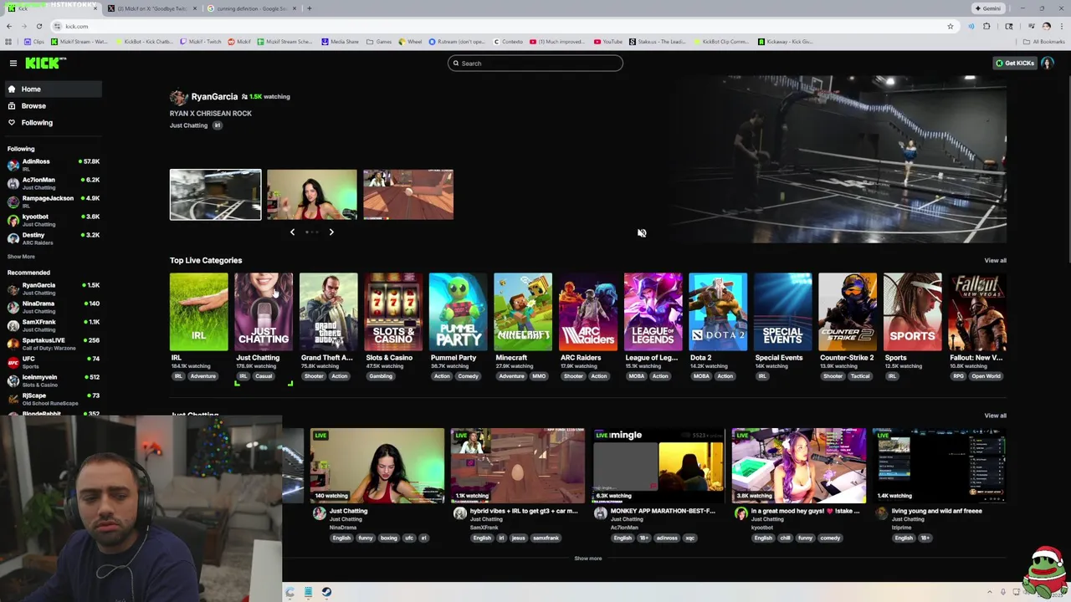Screen dimensions: 1071x602
Task: Go to Home in sidebar
Action: [52, 89]
